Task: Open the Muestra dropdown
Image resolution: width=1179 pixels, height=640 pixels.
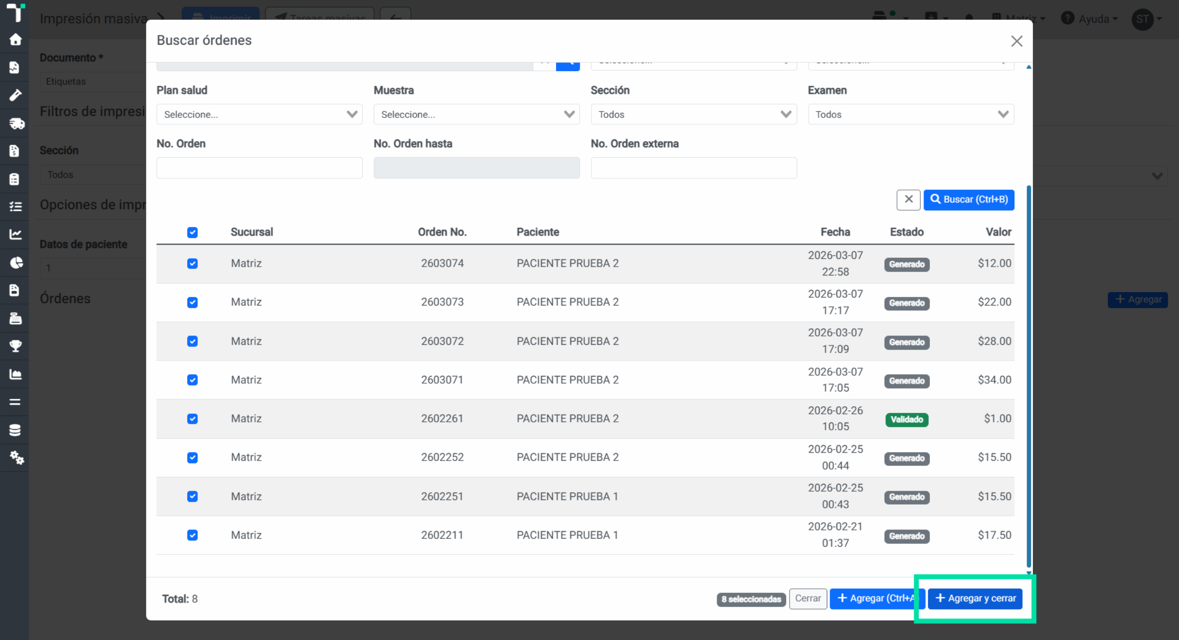Action: pos(477,114)
